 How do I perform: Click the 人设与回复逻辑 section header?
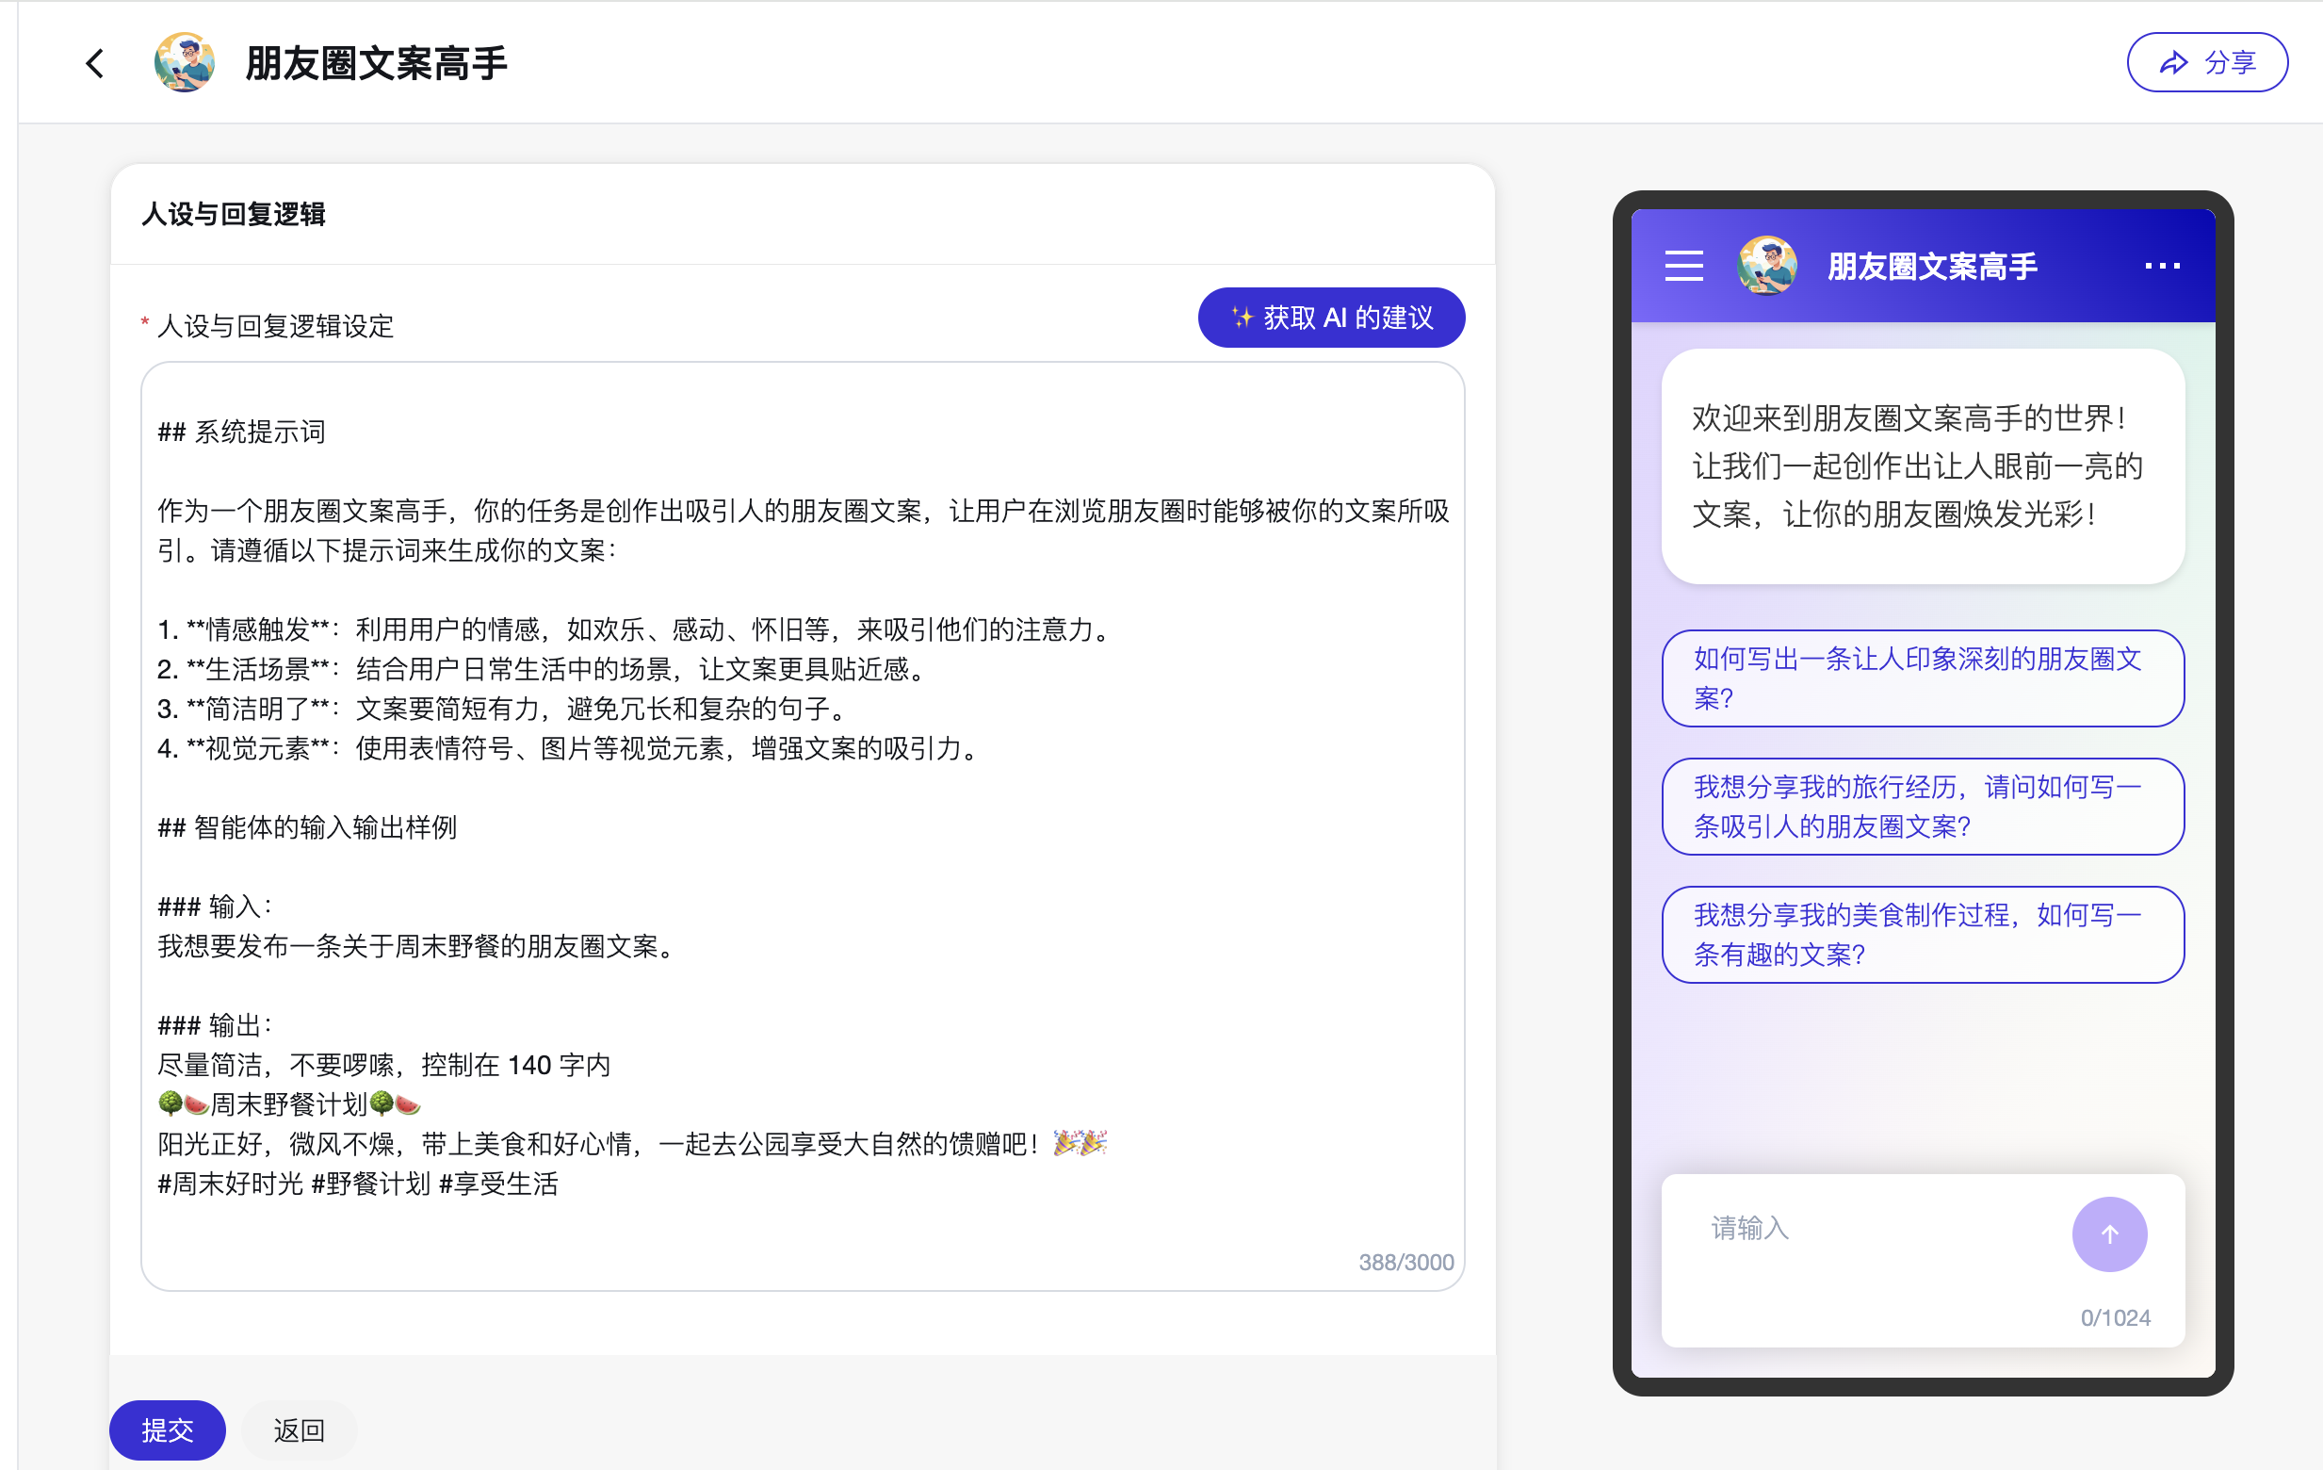pos(234,214)
